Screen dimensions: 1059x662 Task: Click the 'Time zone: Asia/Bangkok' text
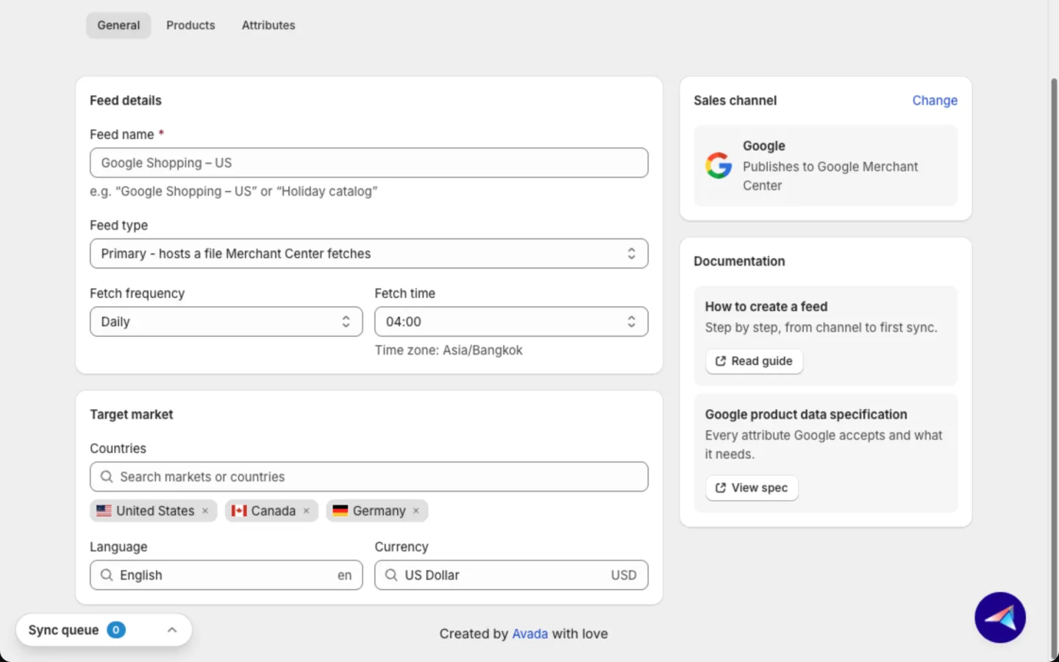click(x=449, y=350)
